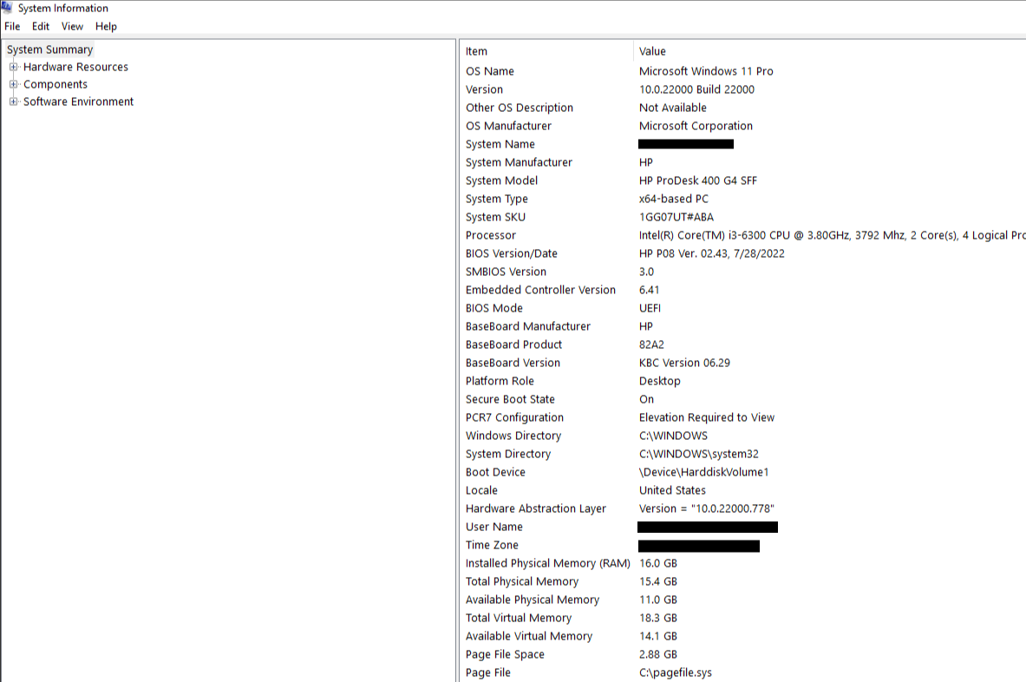This screenshot has height=682, width=1026.
Task: Click the Elevation Required to View value
Action: pos(707,417)
